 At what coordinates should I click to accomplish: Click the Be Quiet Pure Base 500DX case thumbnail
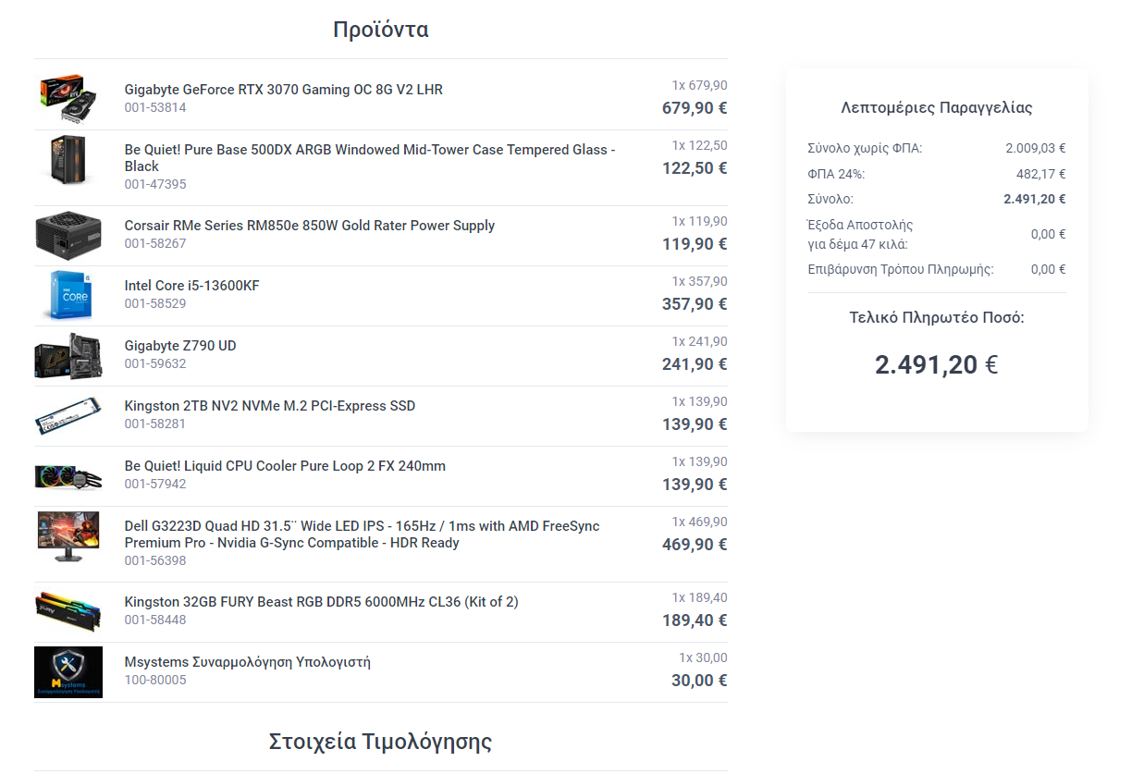pyautogui.click(x=68, y=159)
